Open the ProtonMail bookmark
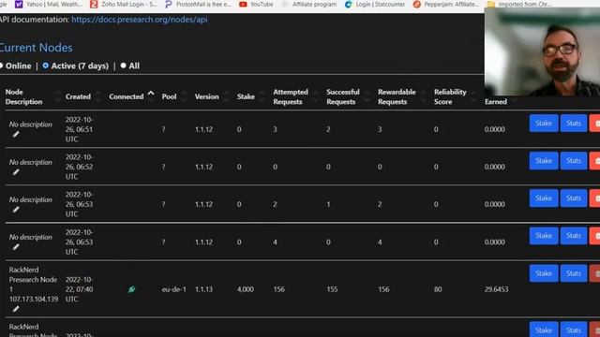Image resolution: width=600 pixels, height=337 pixels. pos(198,4)
